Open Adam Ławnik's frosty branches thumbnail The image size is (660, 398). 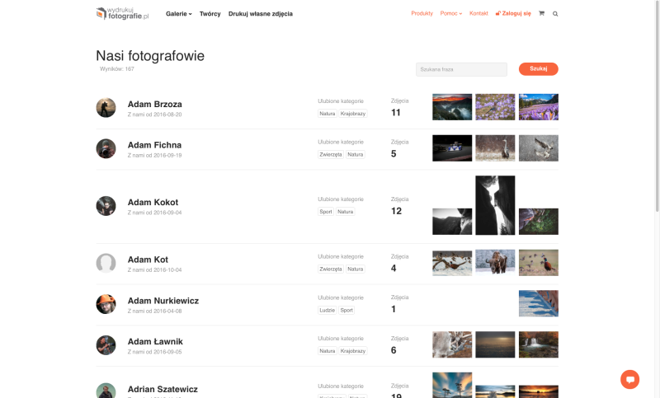452,344
